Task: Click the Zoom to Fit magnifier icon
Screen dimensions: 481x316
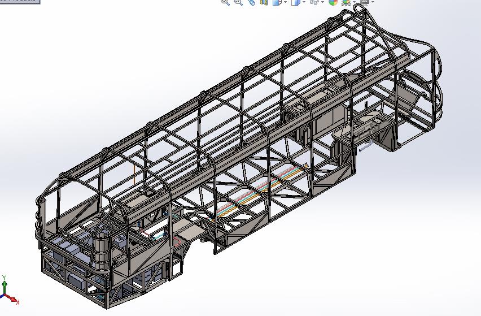Action: (225, 2)
